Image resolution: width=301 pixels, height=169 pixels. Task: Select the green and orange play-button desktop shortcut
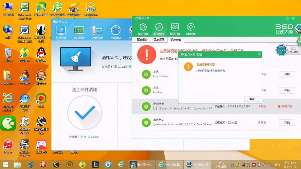(x=41, y=100)
